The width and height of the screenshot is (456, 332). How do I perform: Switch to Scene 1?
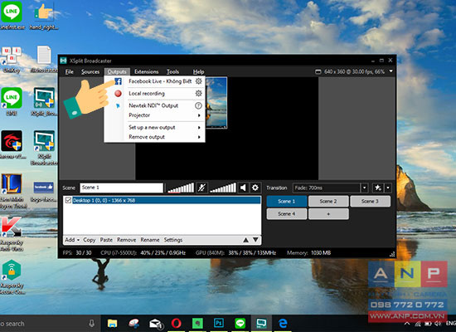pyautogui.click(x=287, y=201)
